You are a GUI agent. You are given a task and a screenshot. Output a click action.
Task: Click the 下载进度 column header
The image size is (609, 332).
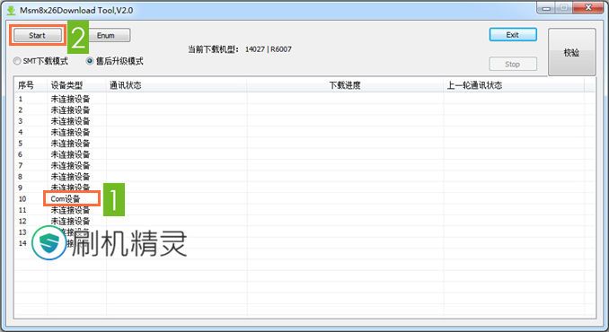[x=345, y=85]
